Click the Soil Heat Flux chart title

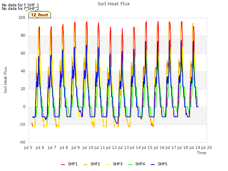(114, 4)
